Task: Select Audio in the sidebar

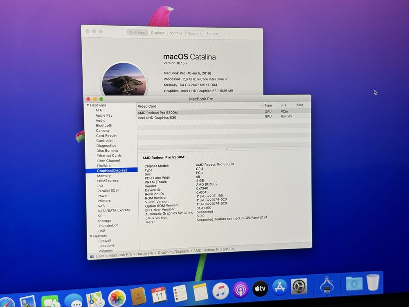Action: 101,120
